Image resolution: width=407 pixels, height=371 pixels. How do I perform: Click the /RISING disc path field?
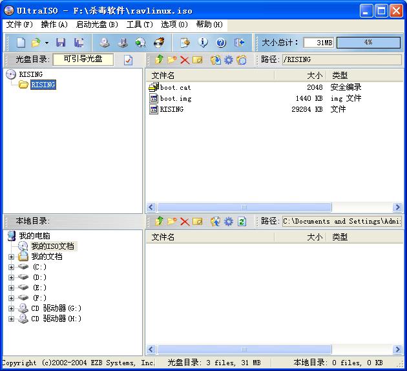click(x=342, y=59)
